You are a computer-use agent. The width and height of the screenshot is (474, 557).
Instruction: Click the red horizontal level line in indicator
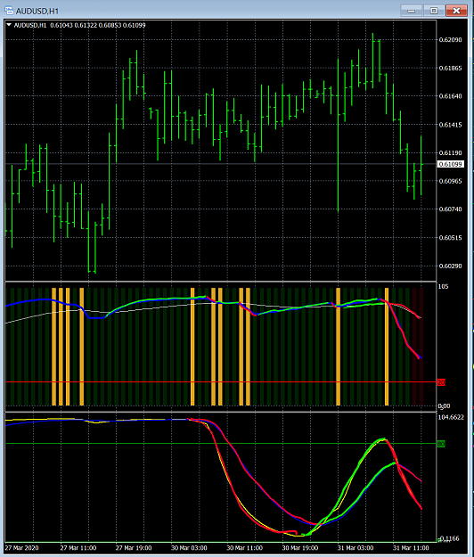click(x=221, y=381)
